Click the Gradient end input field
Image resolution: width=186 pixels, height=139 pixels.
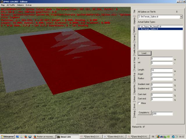[x=162, y=89]
